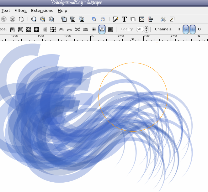Toggle the L lightness channel
The height and width of the screenshot is (192, 208).
(193, 29)
